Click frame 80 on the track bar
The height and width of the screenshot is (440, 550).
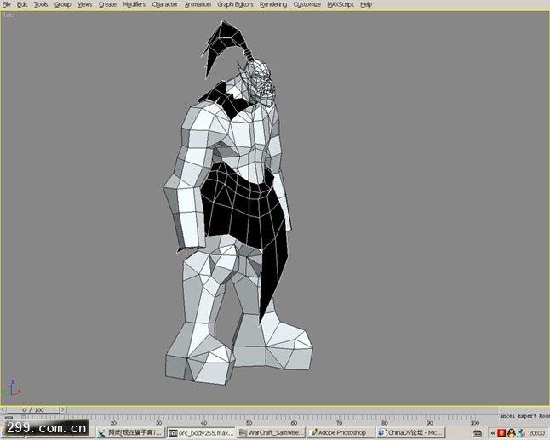click(x=385, y=422)
